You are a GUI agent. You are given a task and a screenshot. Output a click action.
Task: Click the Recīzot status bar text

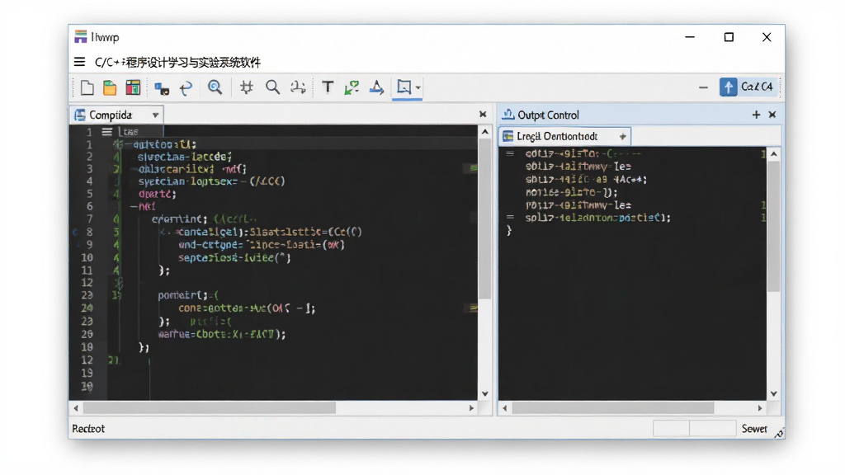[88, 429]
